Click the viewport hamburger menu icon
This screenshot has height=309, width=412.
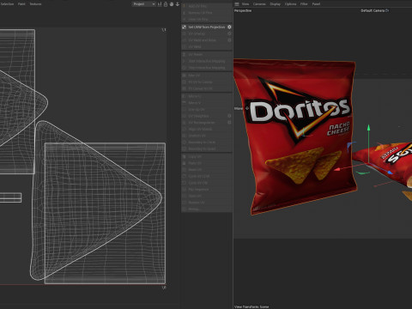237,4
